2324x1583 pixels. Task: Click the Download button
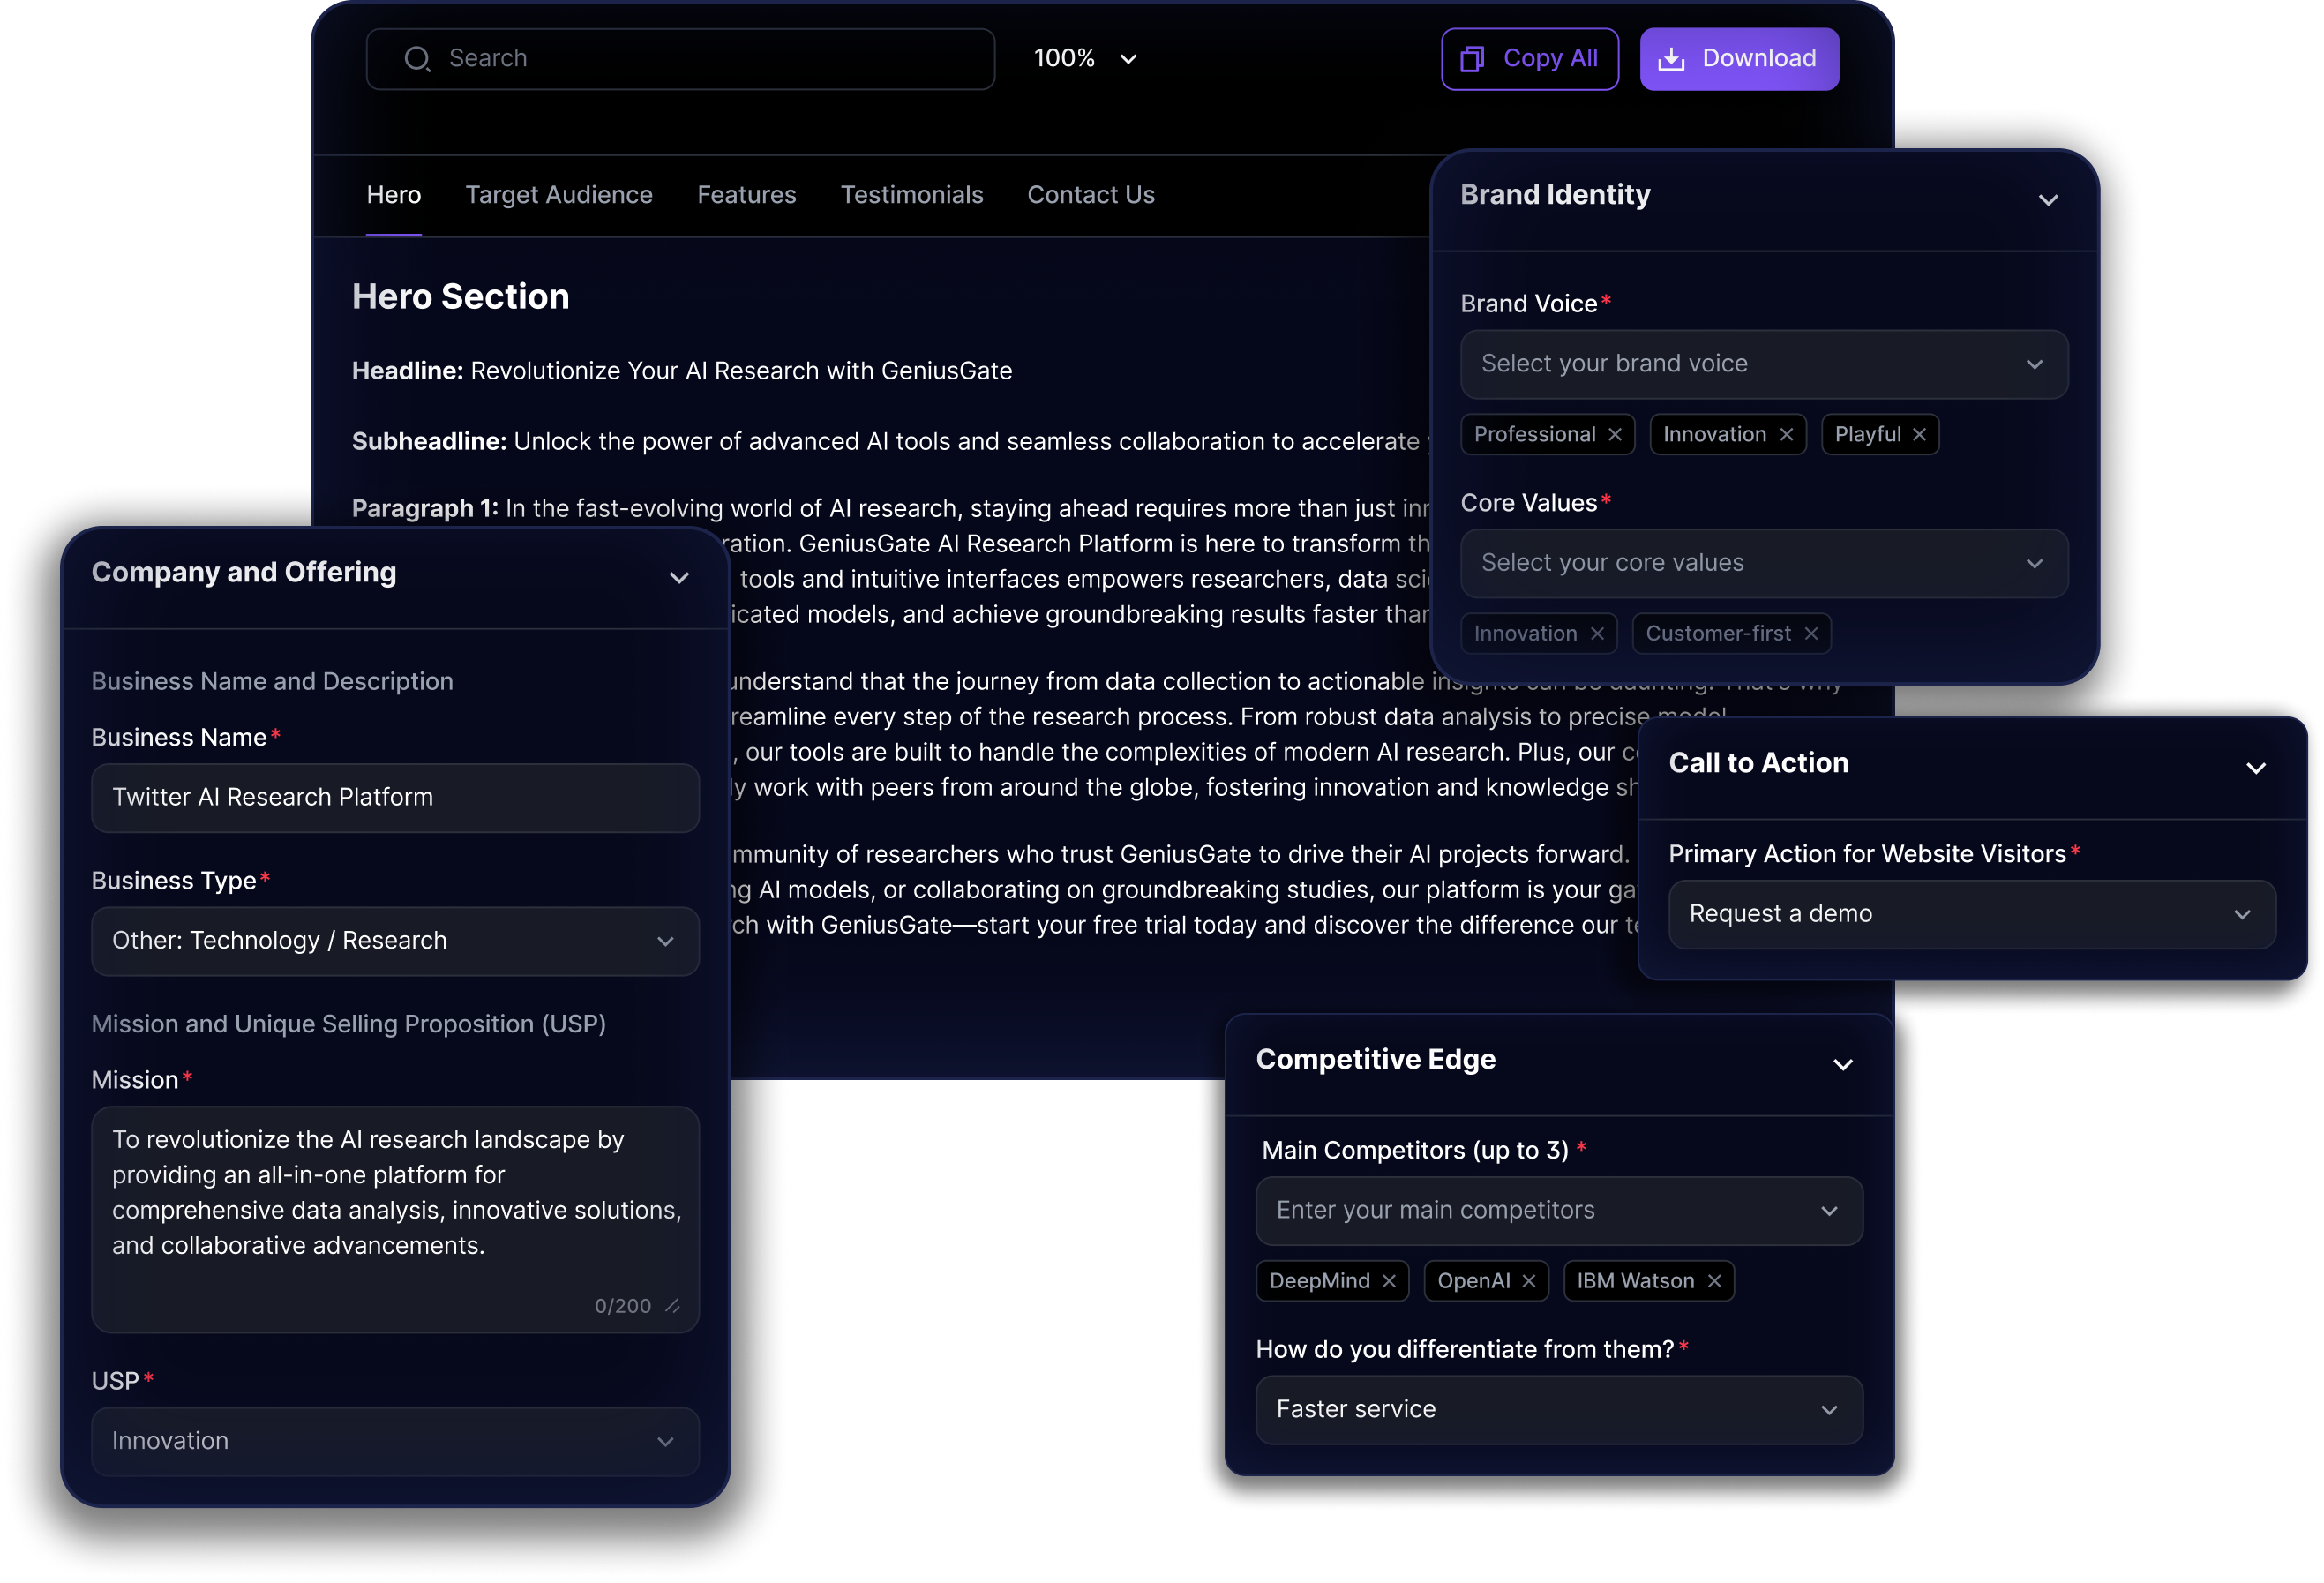click(1738, 59)
